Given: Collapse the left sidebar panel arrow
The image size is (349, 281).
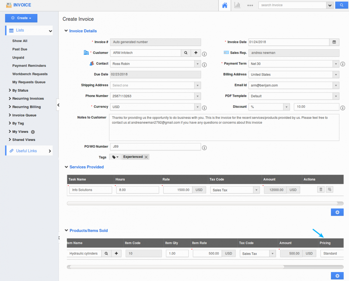Looking at the screenshot, I should coord(58,105).
